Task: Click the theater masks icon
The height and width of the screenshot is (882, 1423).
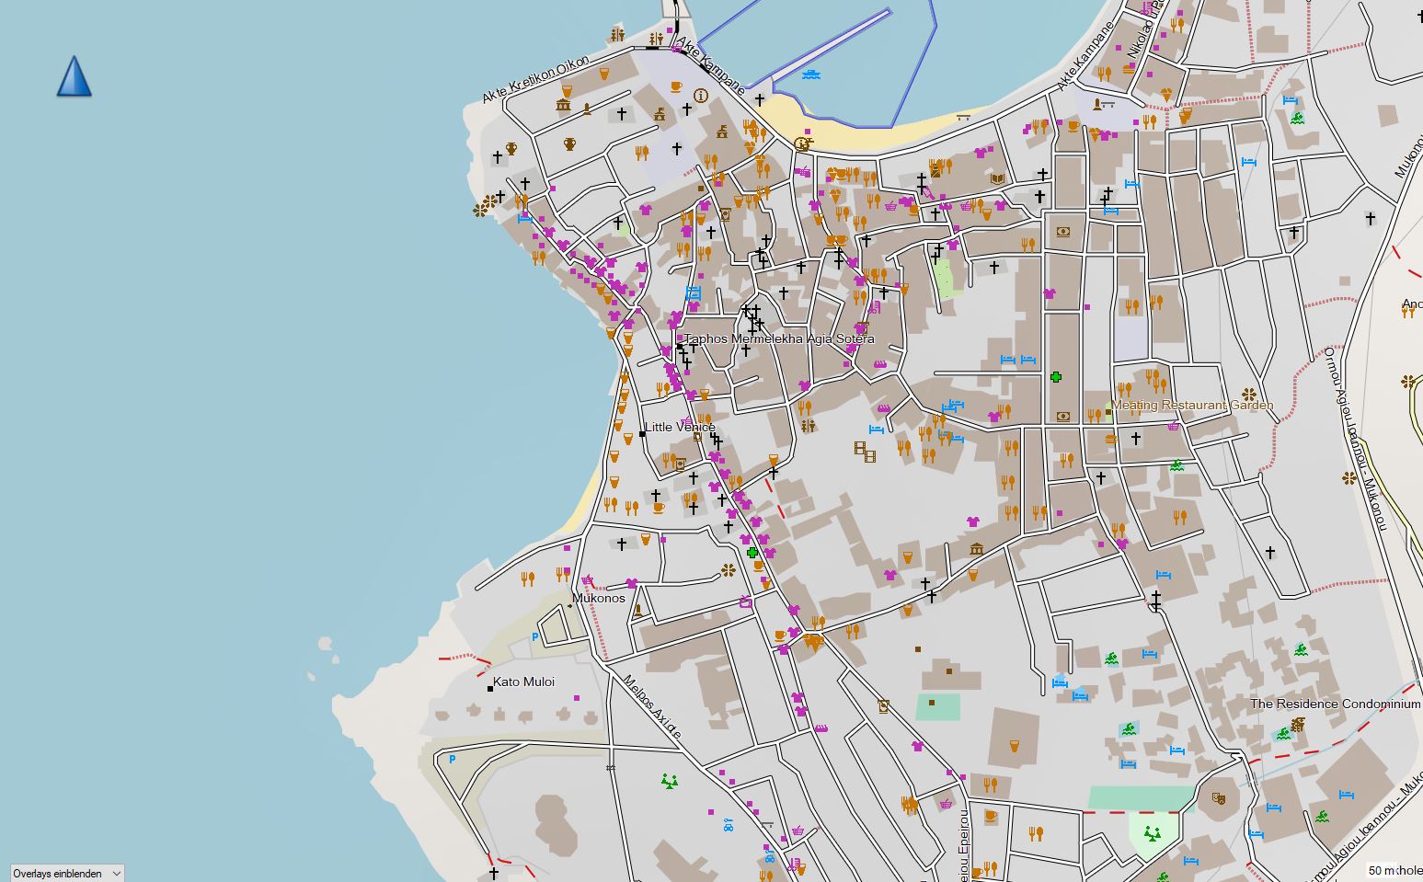Action: pos(1220,798)
